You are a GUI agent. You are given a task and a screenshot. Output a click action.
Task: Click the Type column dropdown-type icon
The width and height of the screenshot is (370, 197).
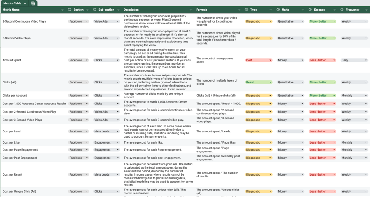coord(246,10)
